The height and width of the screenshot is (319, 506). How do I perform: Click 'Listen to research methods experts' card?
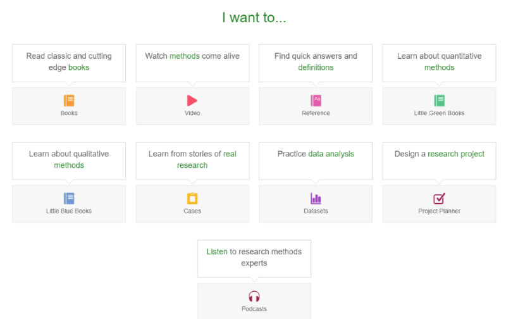click(x=254, y=258)
